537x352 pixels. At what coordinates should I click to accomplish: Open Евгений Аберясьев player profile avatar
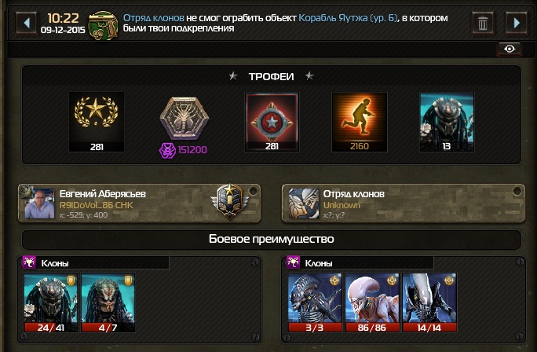40,203
